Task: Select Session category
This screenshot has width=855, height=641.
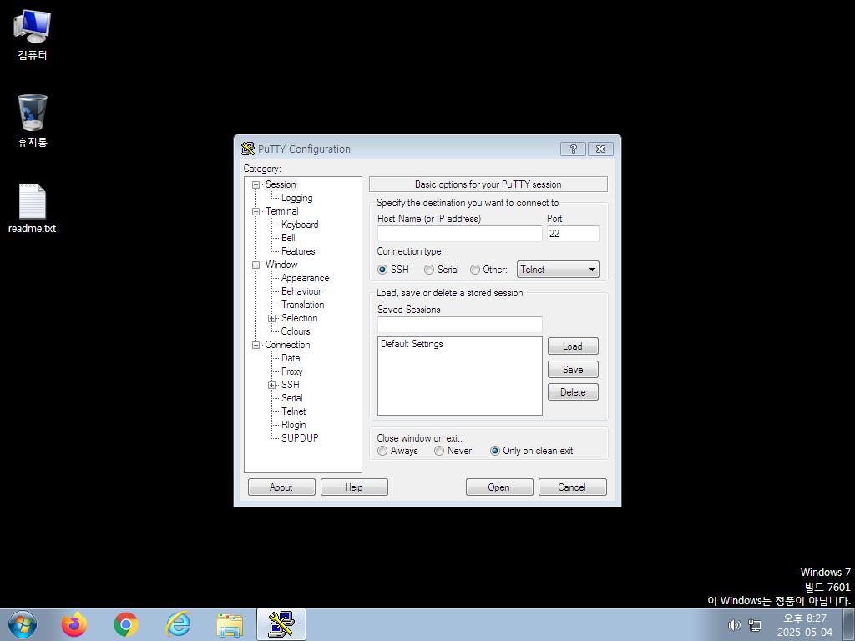Action: 281,184
